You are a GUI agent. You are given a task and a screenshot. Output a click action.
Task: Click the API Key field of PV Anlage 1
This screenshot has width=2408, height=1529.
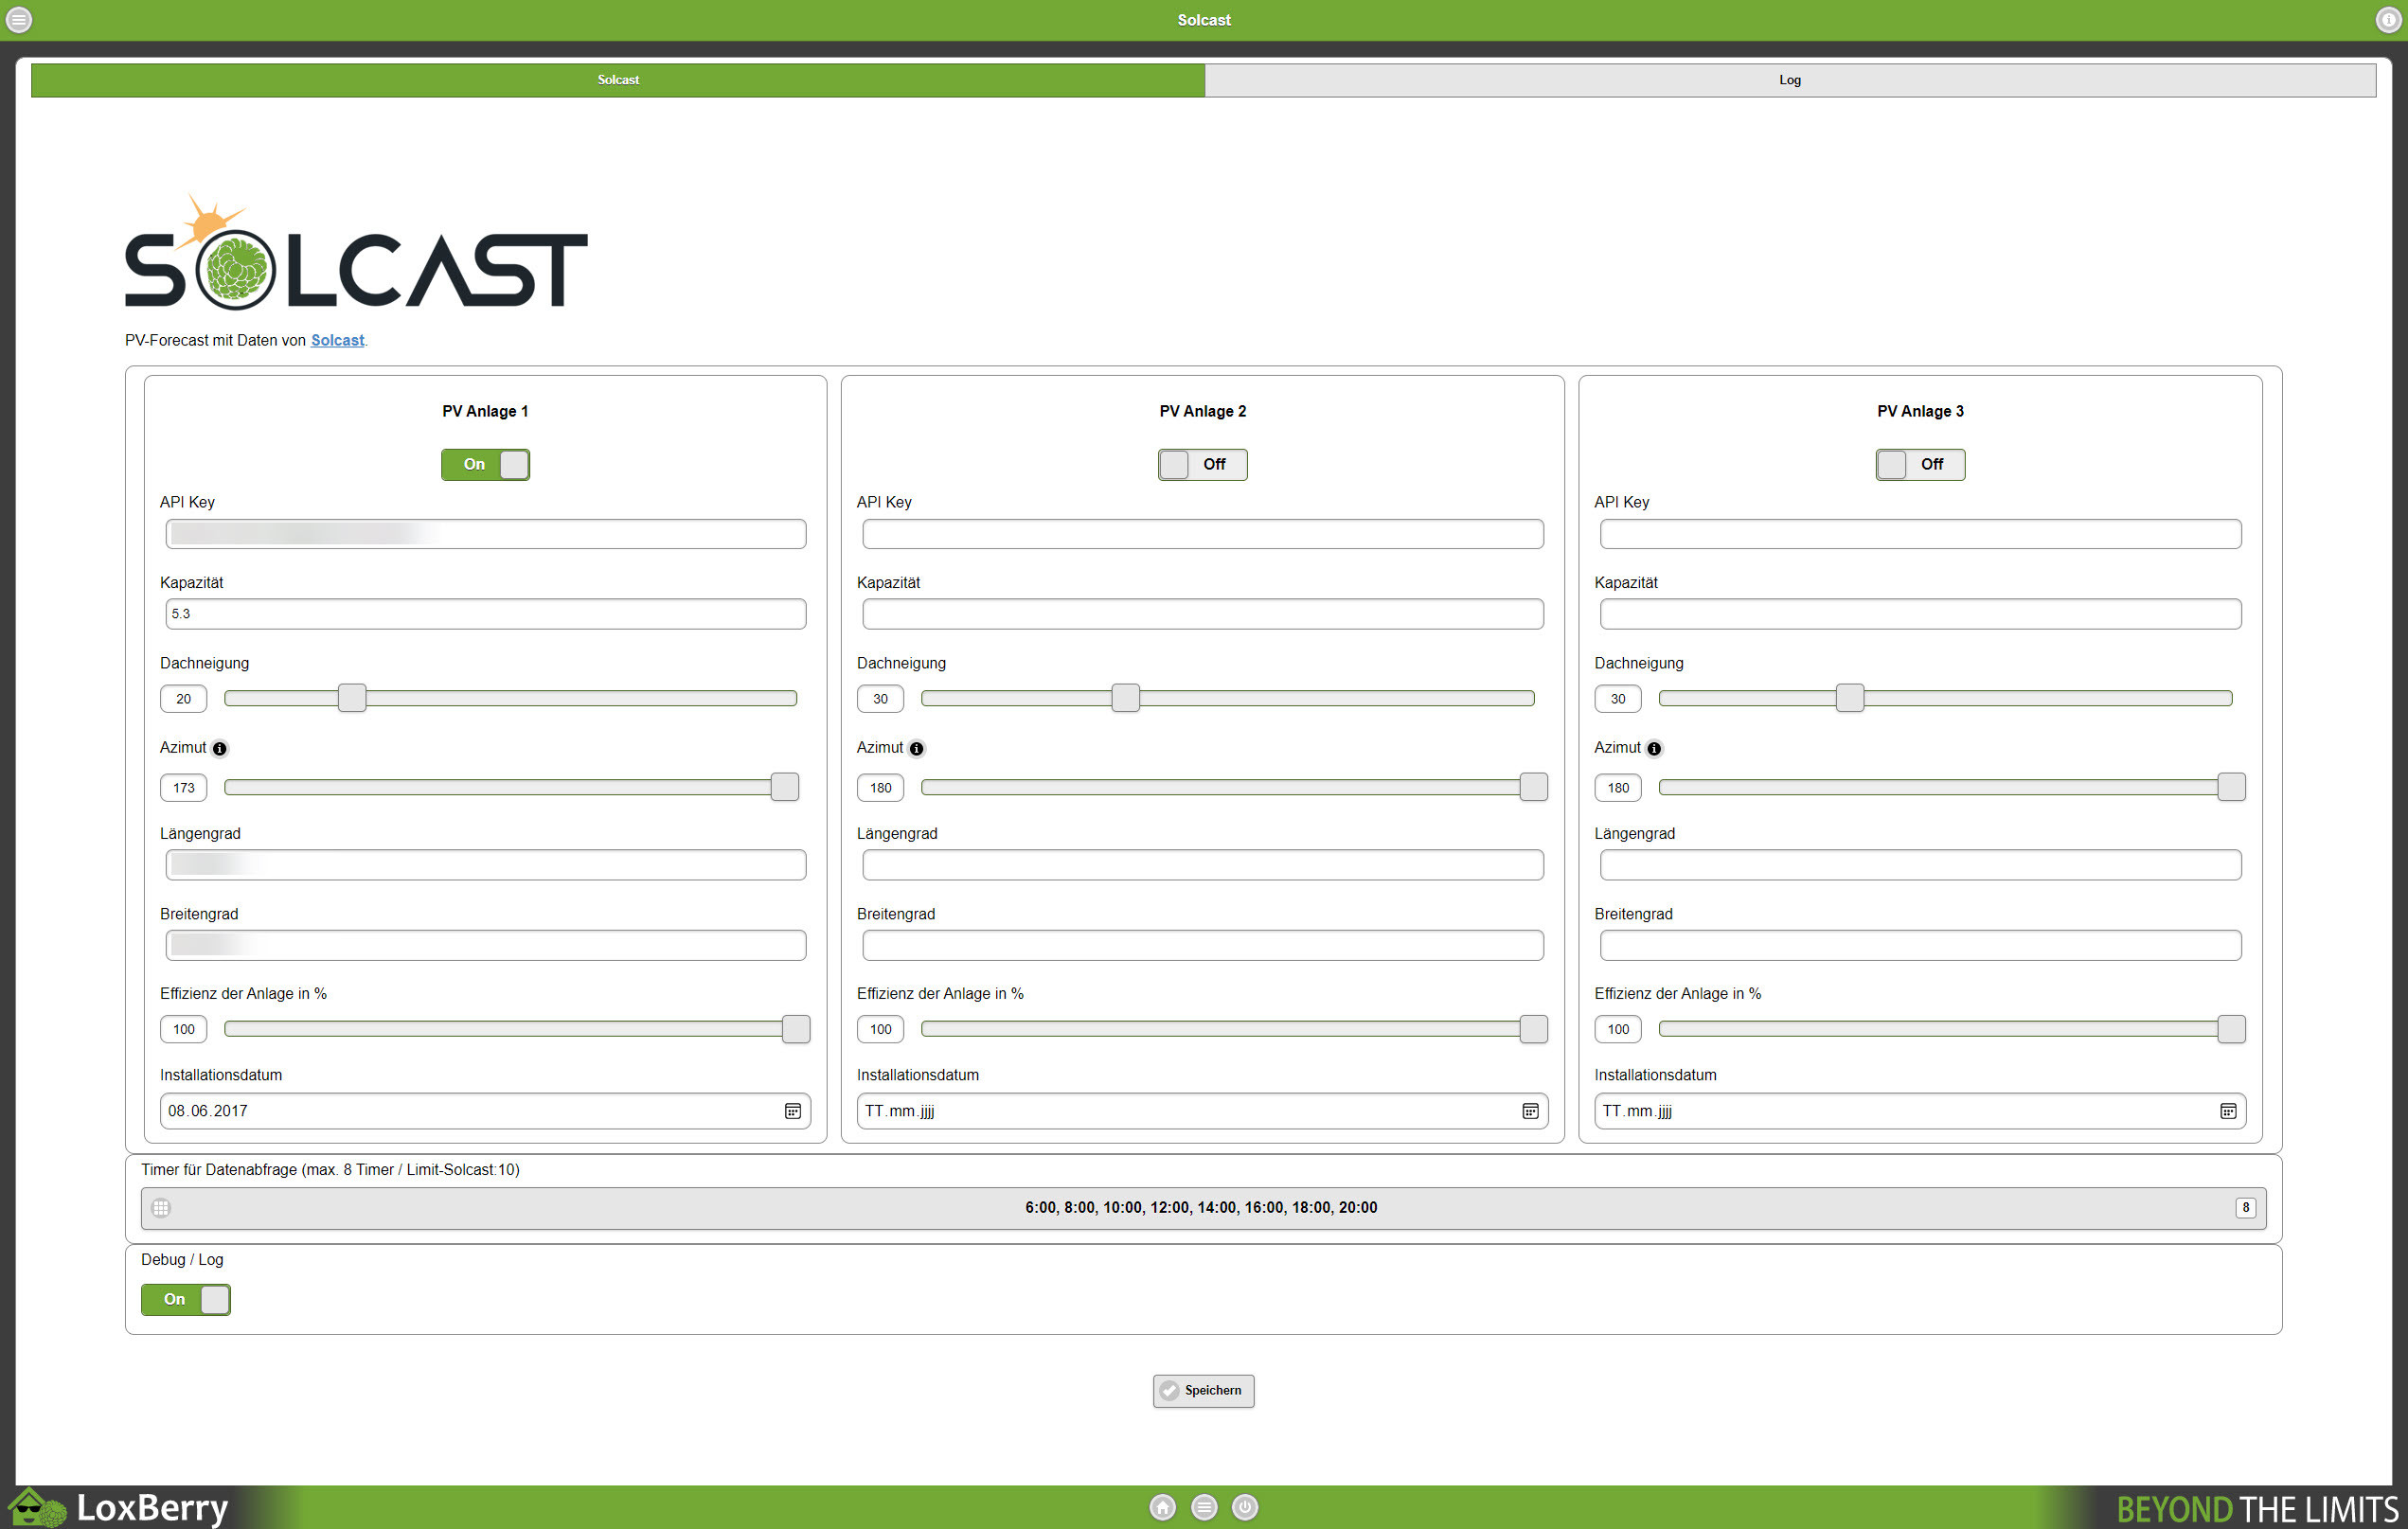(x=486, y=534)
